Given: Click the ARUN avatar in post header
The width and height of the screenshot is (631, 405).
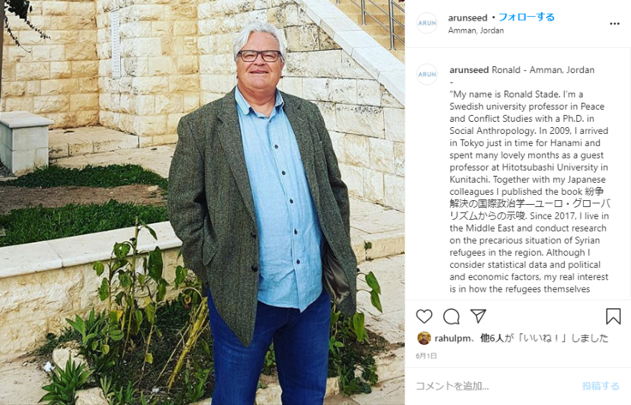Looking at the screenshot, I should pos(427,23).
